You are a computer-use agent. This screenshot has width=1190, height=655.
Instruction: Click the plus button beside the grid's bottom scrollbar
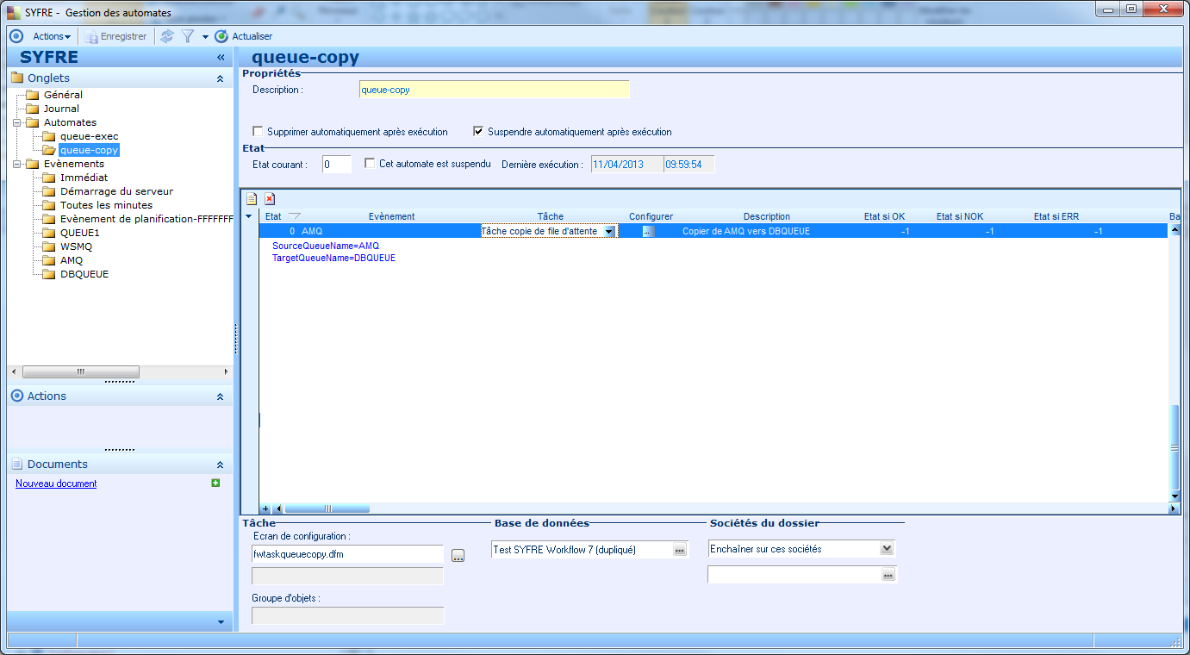click(x=265, y=509)
